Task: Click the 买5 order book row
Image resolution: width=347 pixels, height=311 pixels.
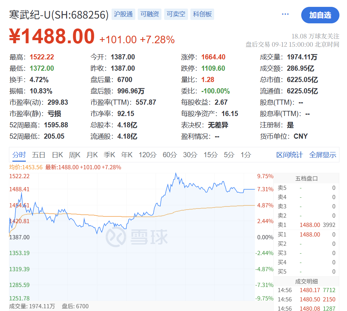Action: (306, 272)
